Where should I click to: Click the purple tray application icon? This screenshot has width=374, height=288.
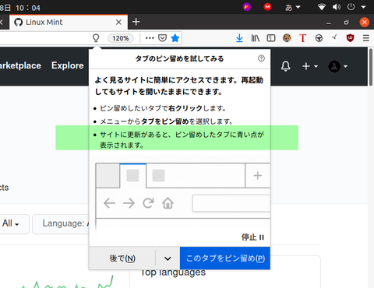(x=247, y=7)
